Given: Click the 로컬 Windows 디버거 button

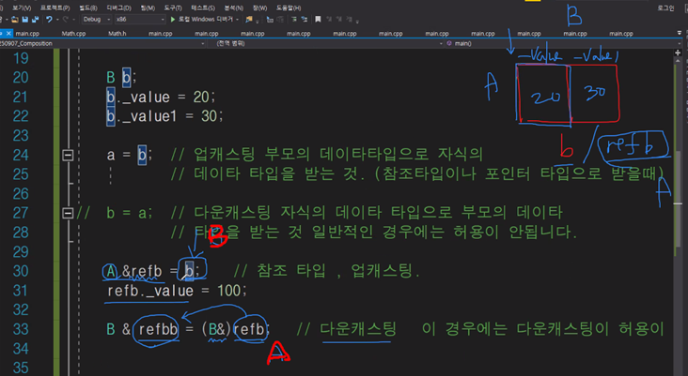Looking at the screenshot, I should [x=205, y=20].
